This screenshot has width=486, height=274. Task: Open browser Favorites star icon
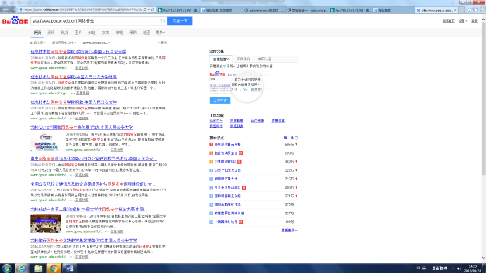[x=476, y=10]
